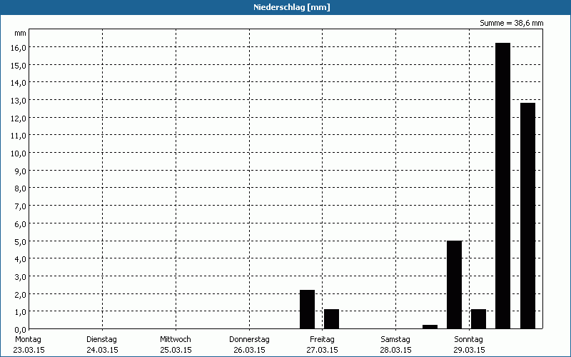
Task: Select the 'Mittwoch' day label
Action: (175, 340)
